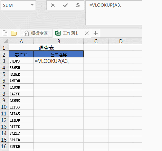Open the new blank document icon

coord(5,33)
